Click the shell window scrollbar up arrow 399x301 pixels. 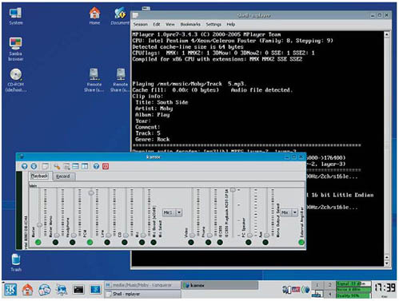point(387,34)
